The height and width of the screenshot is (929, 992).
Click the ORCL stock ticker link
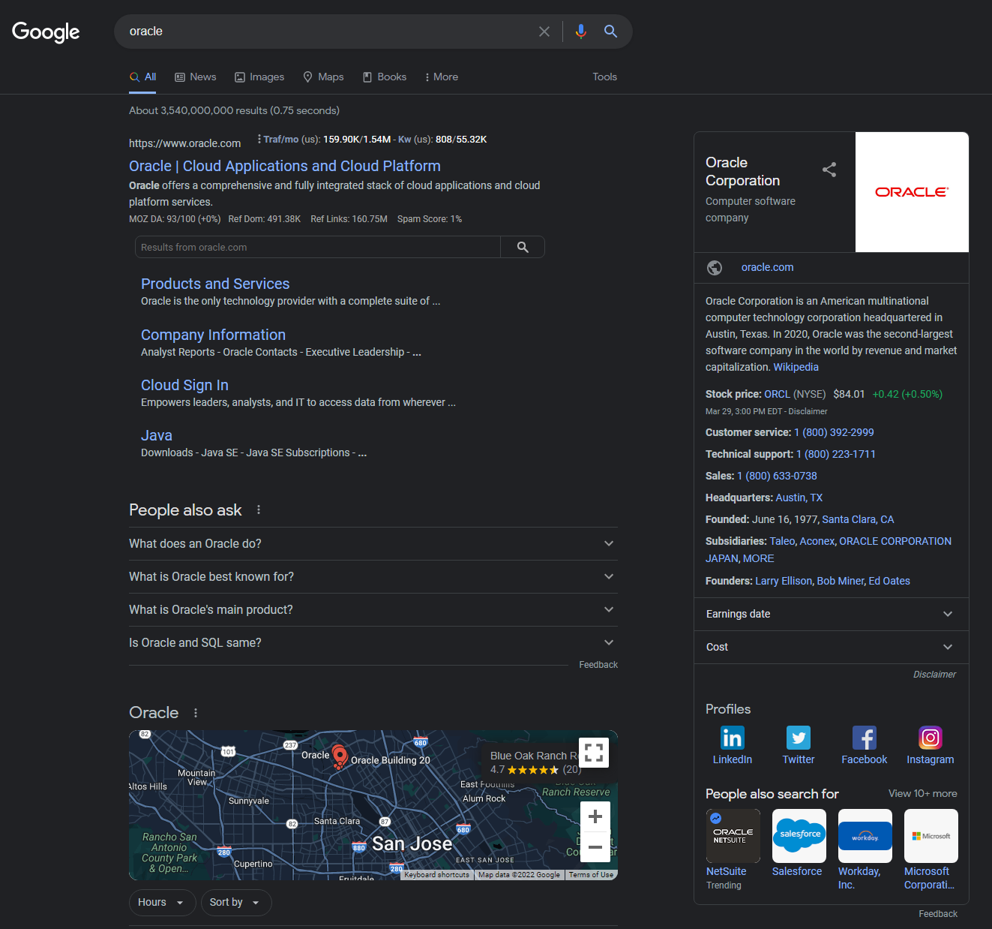(x=777, y=394)
